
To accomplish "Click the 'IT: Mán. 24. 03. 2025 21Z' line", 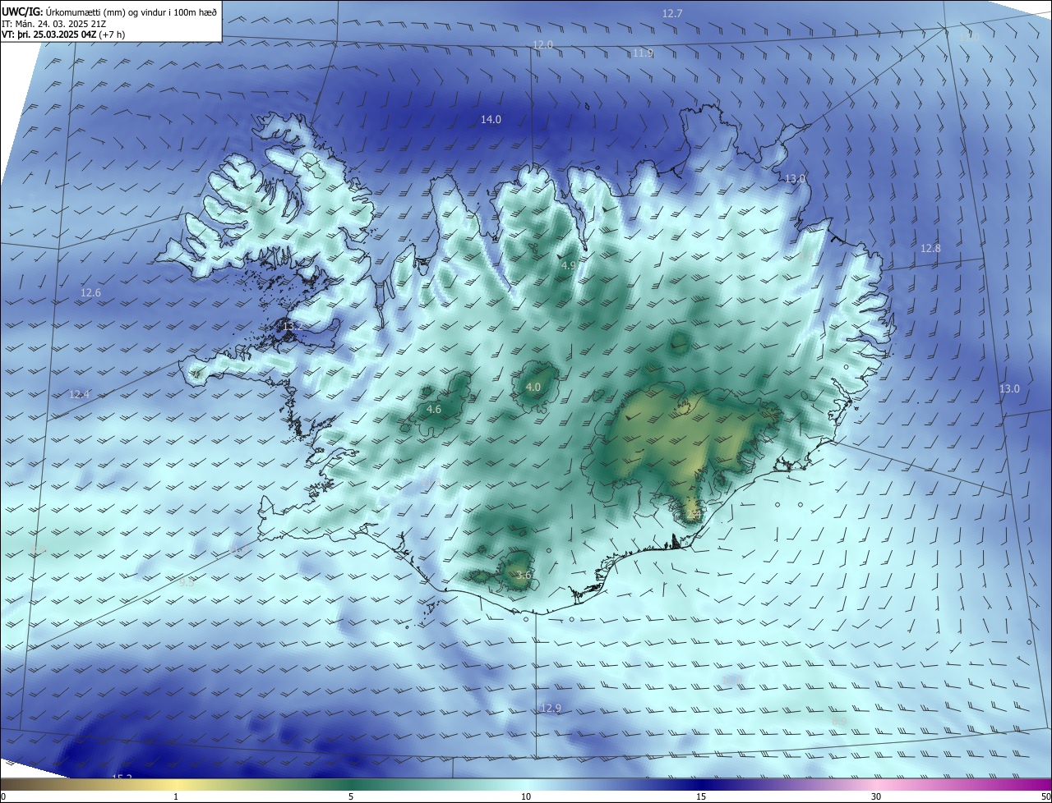I will click(x=53, y=24).
